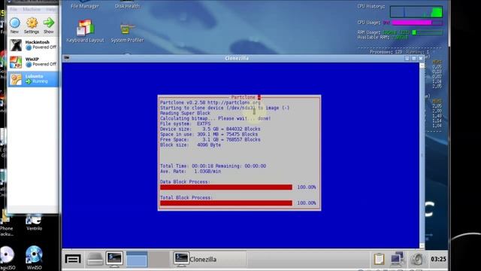Click the CPU History graph widget
The height and width of the screenshot is (271, 481).
coord(416,12)
